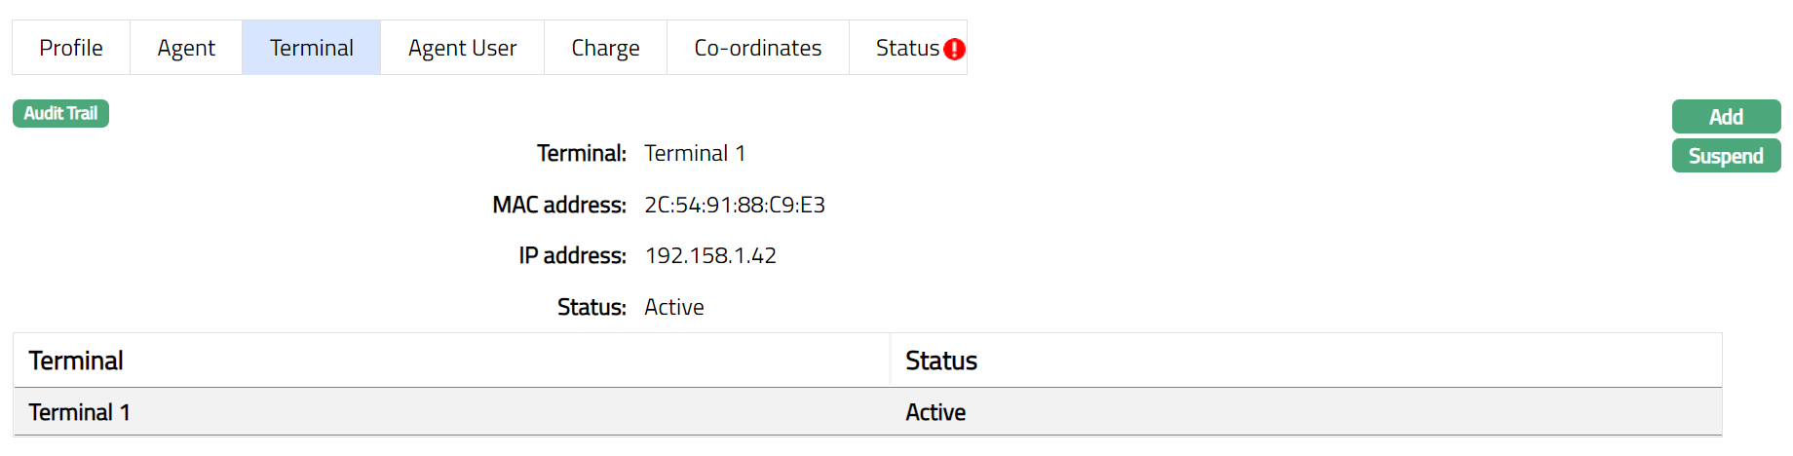Image resolution: width=1793 pixels, height=456 pixels.
Task: Switch to the Co-ordinates tab
Action: 757,48
